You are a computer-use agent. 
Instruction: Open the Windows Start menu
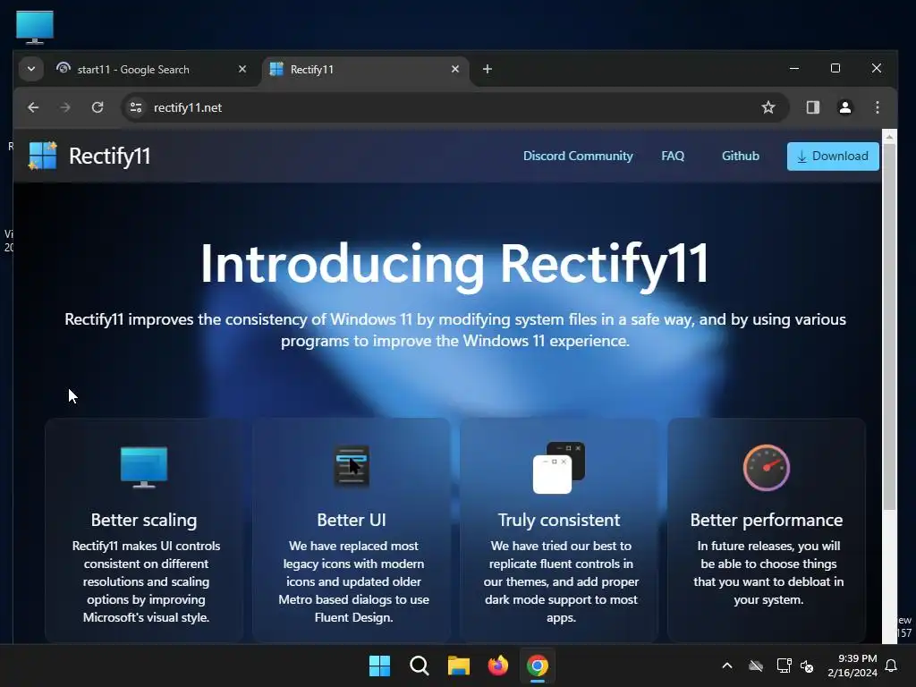[x=379, y=666]
